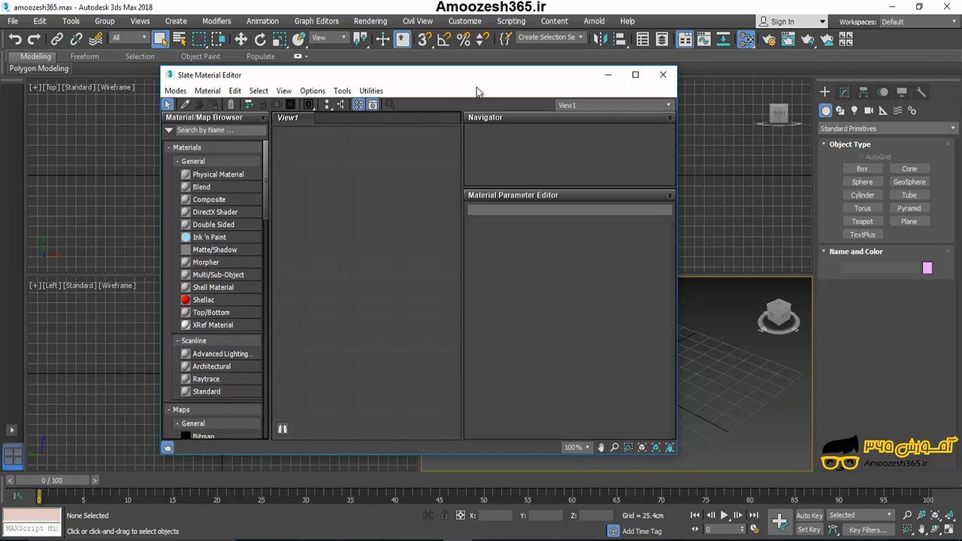Image resolution: width=962 pixels, height=541 pixels.
Task: Click the Angle Snap toggle icon
Action: tap(444, 39)
